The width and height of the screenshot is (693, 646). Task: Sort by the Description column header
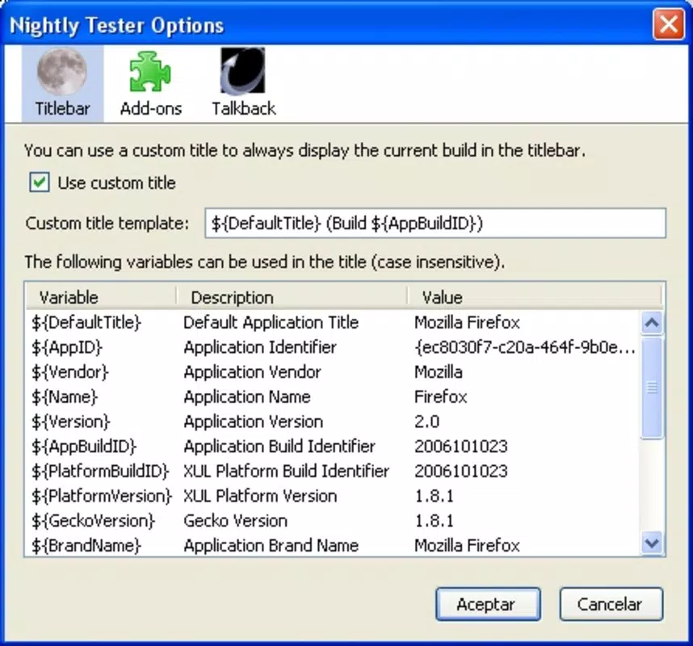point(292,297)
